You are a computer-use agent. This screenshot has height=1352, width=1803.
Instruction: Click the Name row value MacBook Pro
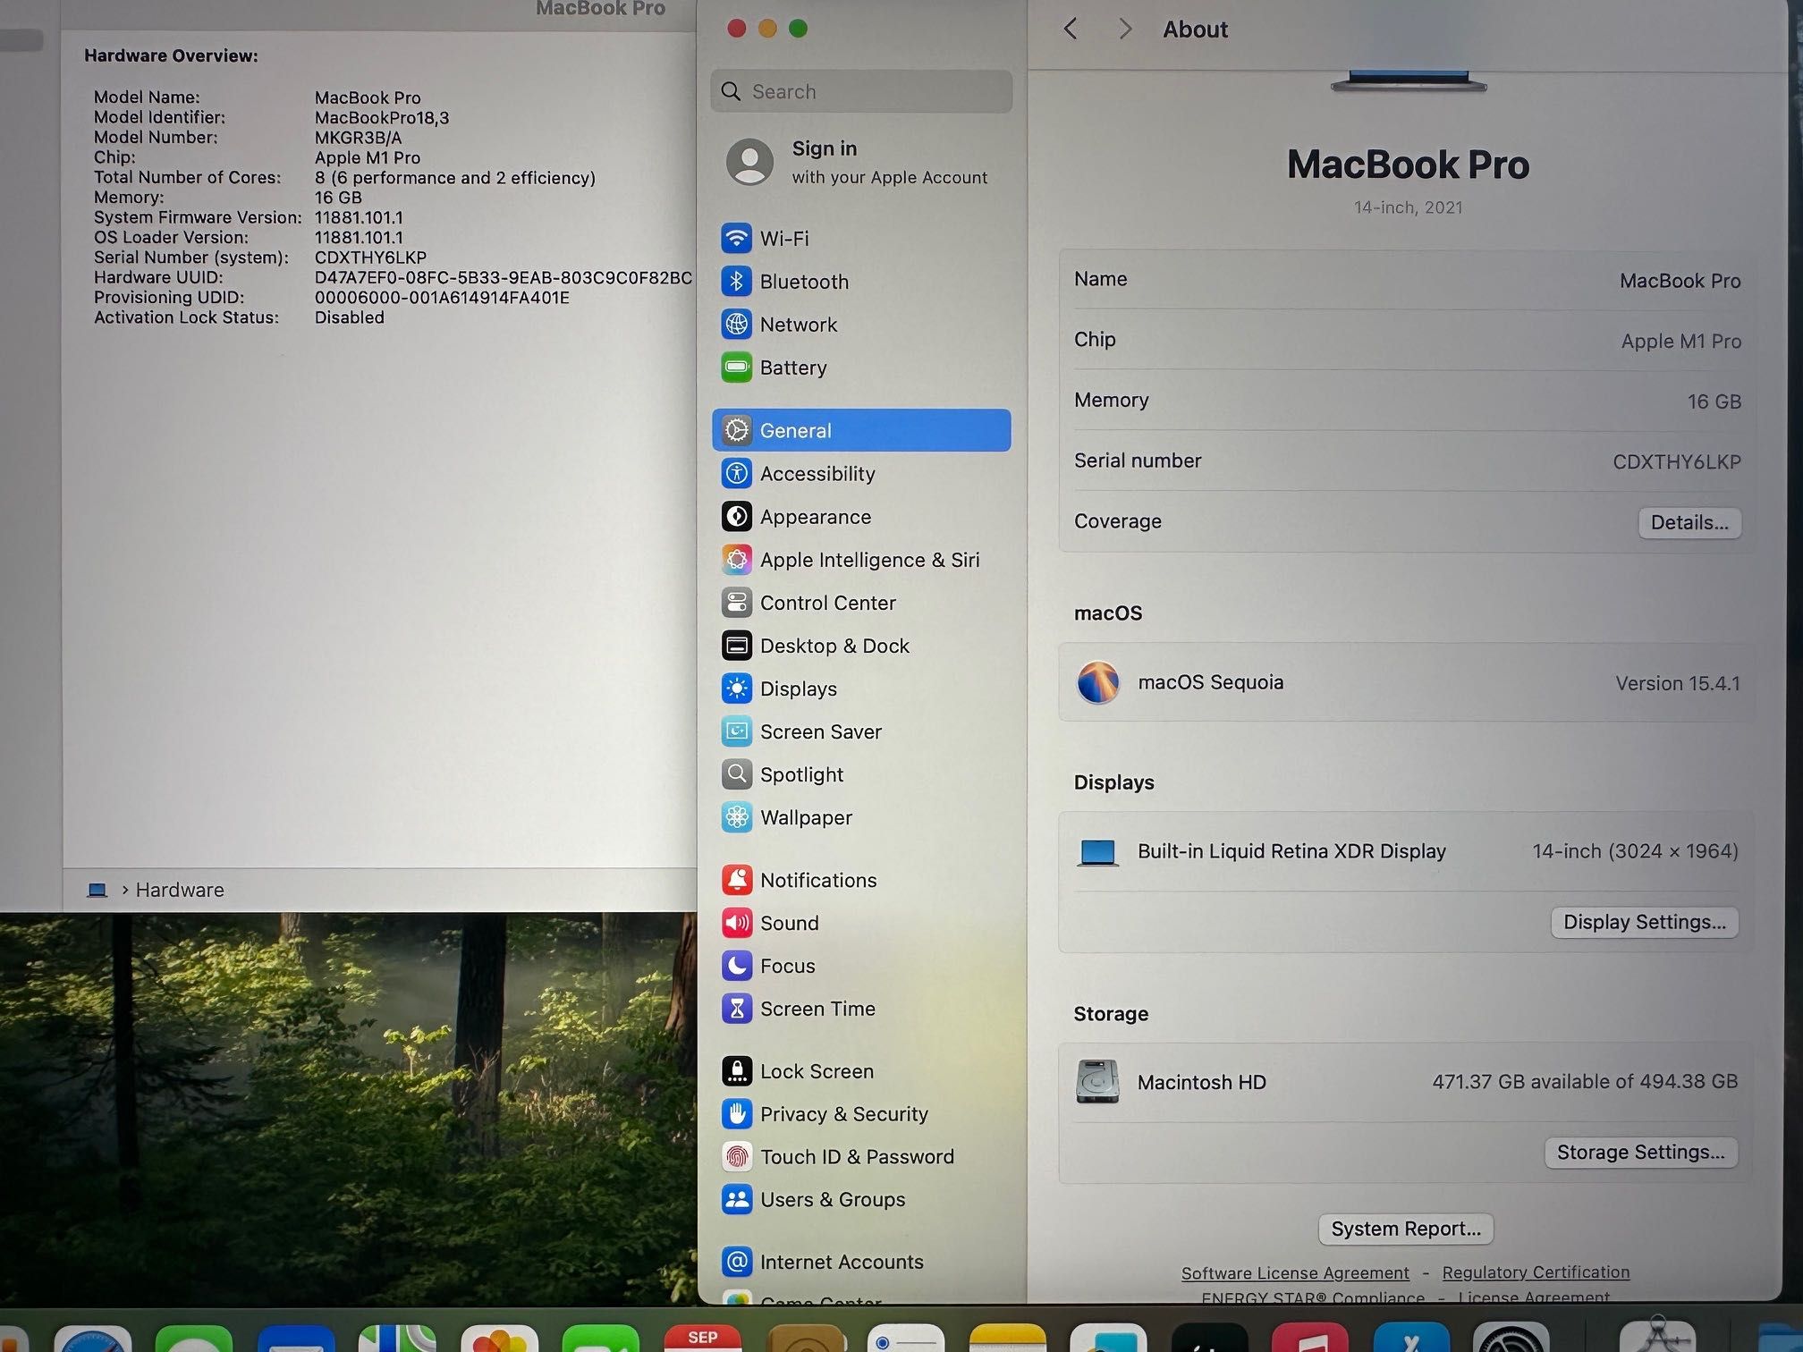tap(1680, 281)
